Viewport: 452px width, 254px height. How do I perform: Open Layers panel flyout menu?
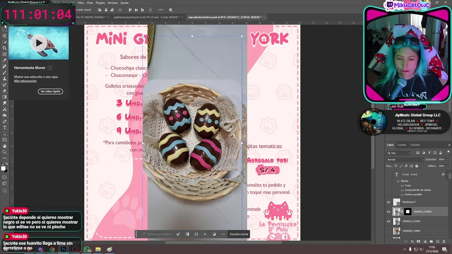449,145
